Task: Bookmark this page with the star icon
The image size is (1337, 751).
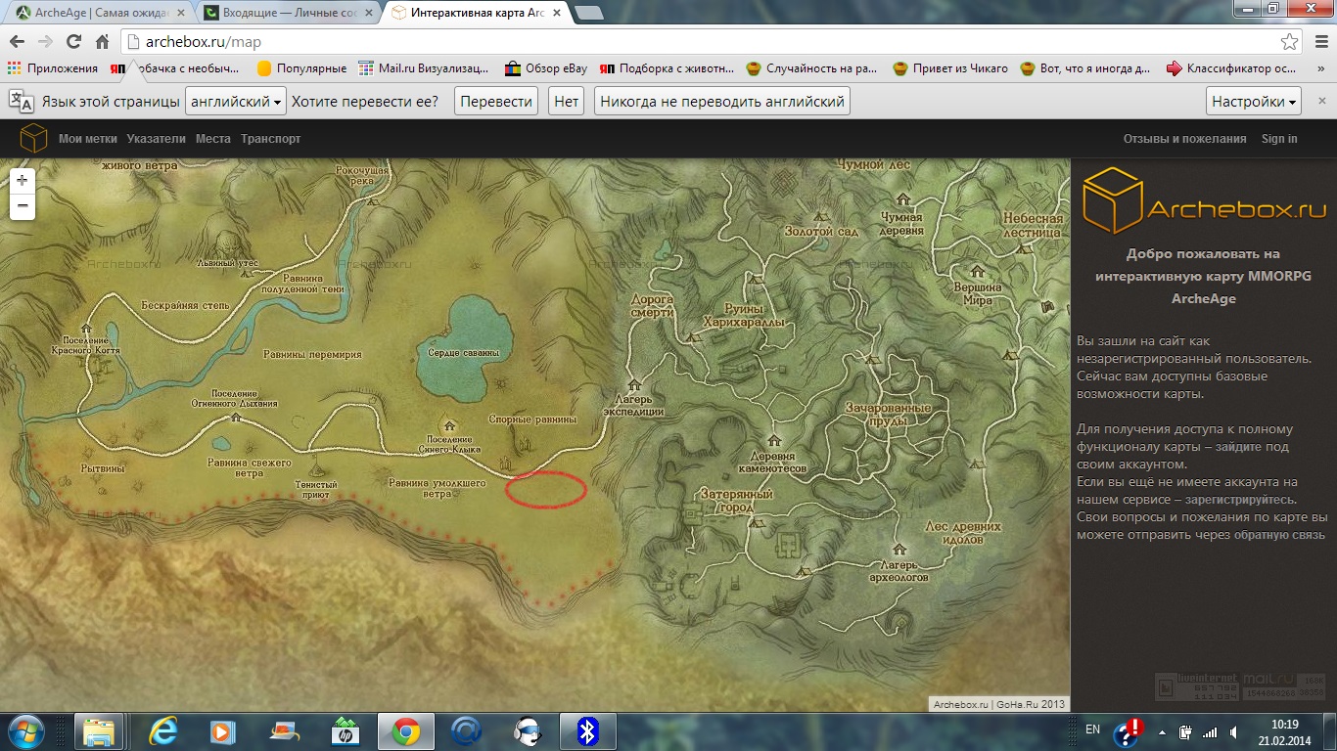Action: point(1290,42)
